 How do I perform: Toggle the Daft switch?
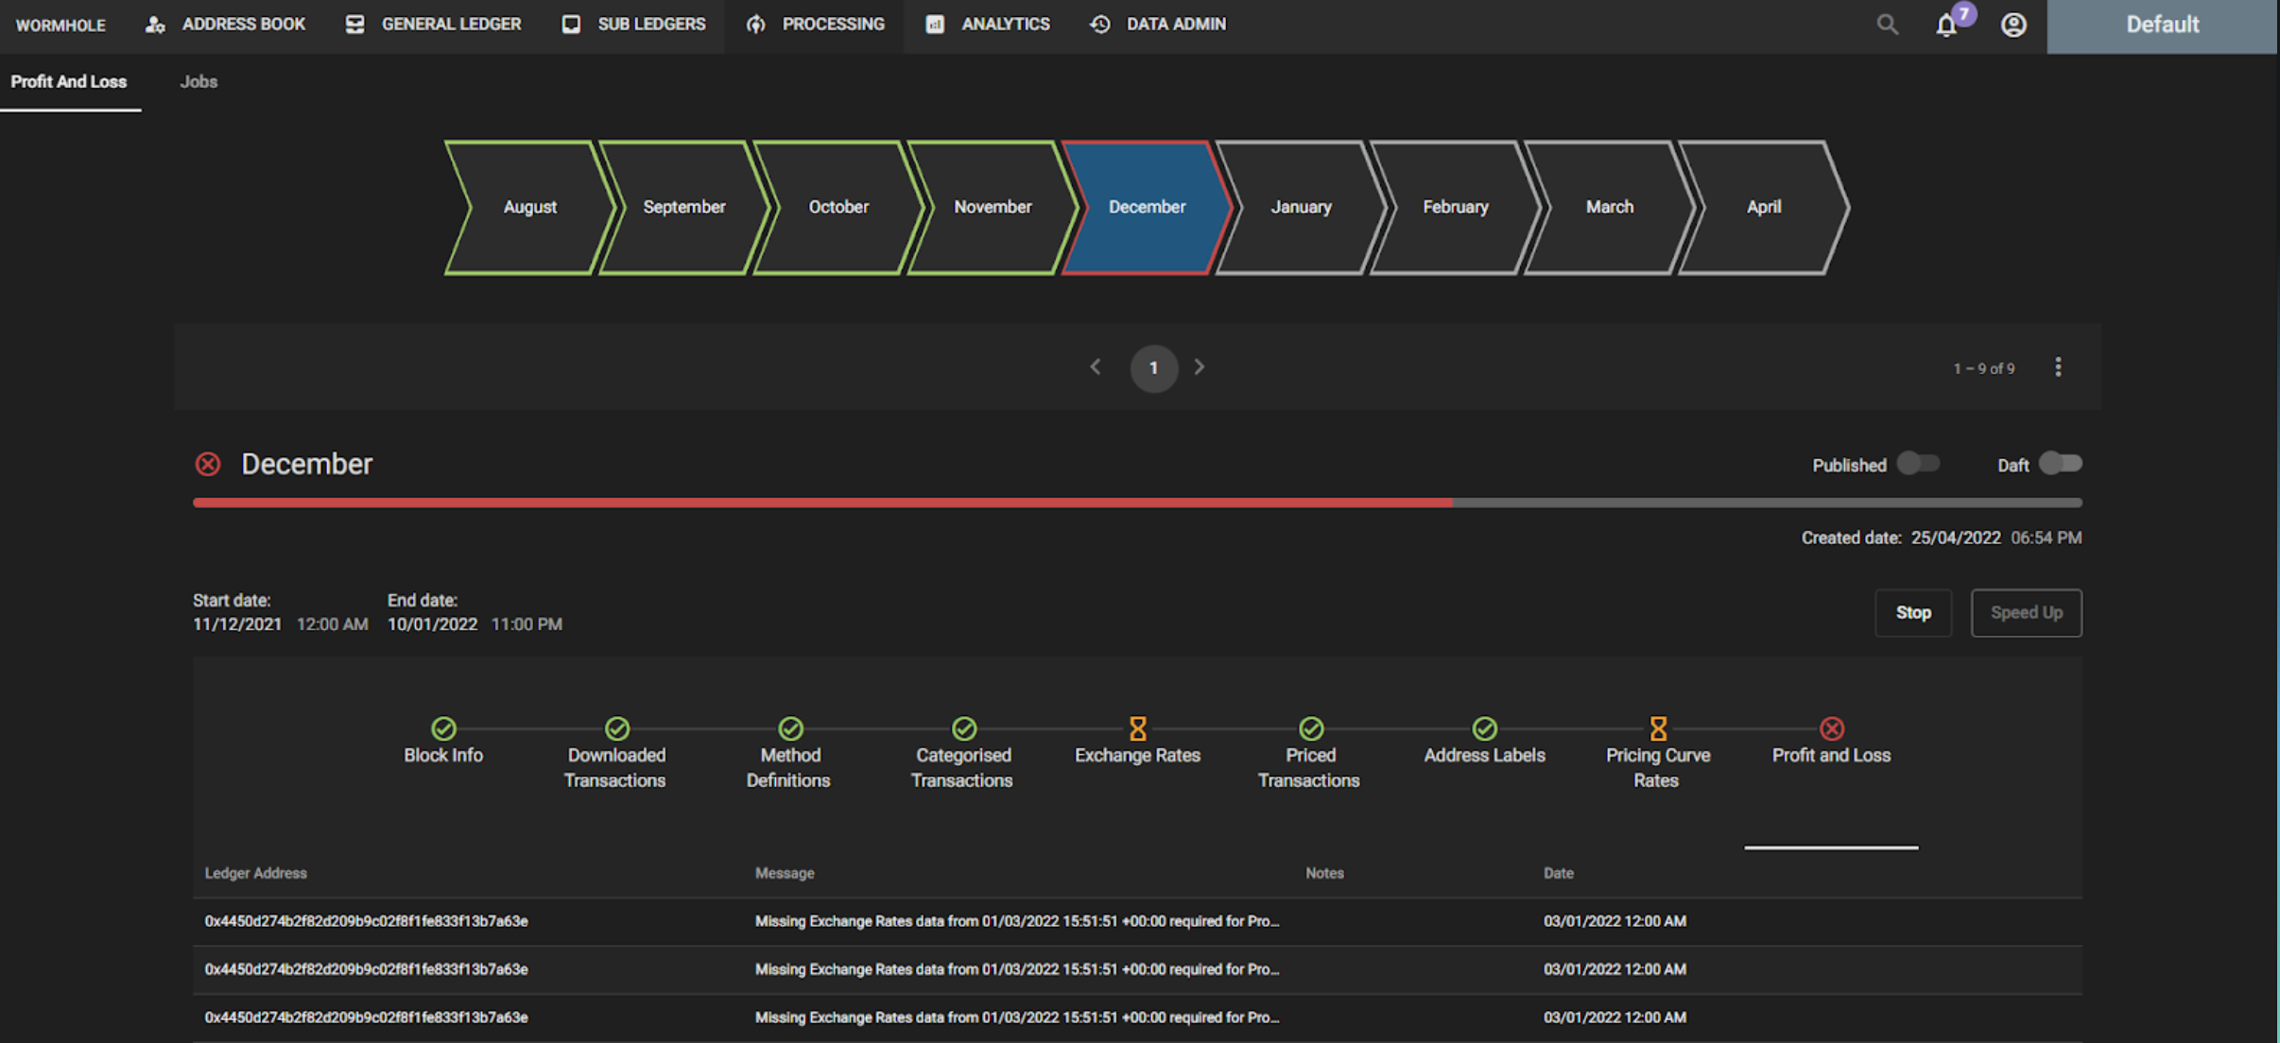2061,464
